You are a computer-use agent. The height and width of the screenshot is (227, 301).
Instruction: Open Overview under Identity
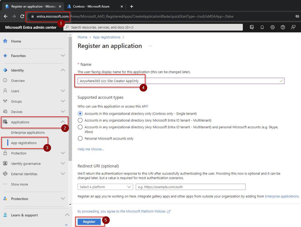click(x=18, y=81)
